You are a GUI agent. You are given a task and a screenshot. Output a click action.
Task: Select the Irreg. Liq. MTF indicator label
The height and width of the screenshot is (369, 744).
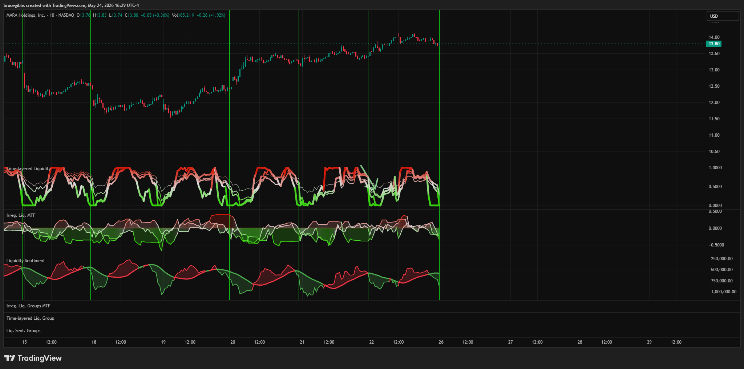[21, 215]
